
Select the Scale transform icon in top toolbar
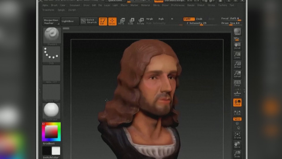tap(131, 21)
